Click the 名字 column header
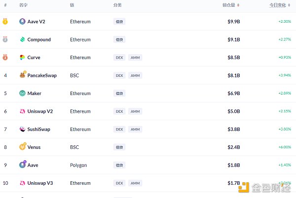Image resolution: width=296 pixels, height=198 pixels. pyautogui.click(x=23, y=5)
